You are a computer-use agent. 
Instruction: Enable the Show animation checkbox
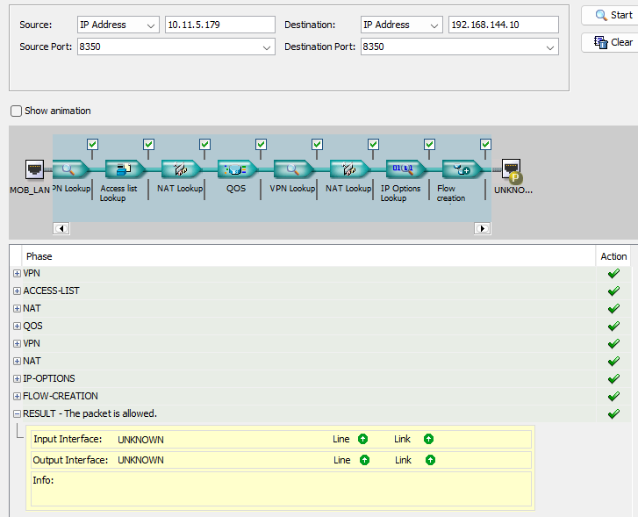(x=16, y=111)
